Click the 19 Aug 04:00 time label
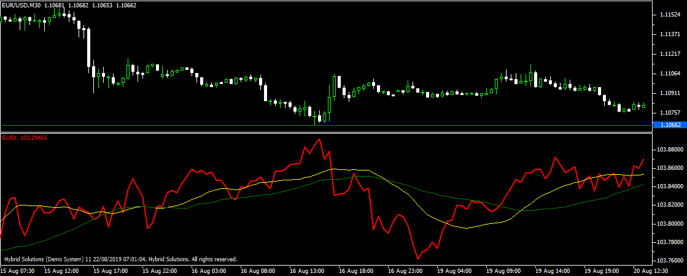The image size is (687, 276). click(x=456, y=271)
